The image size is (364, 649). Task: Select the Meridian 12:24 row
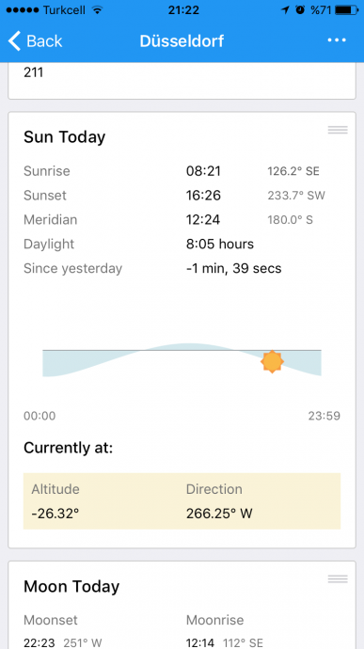[x=182, y=219]
